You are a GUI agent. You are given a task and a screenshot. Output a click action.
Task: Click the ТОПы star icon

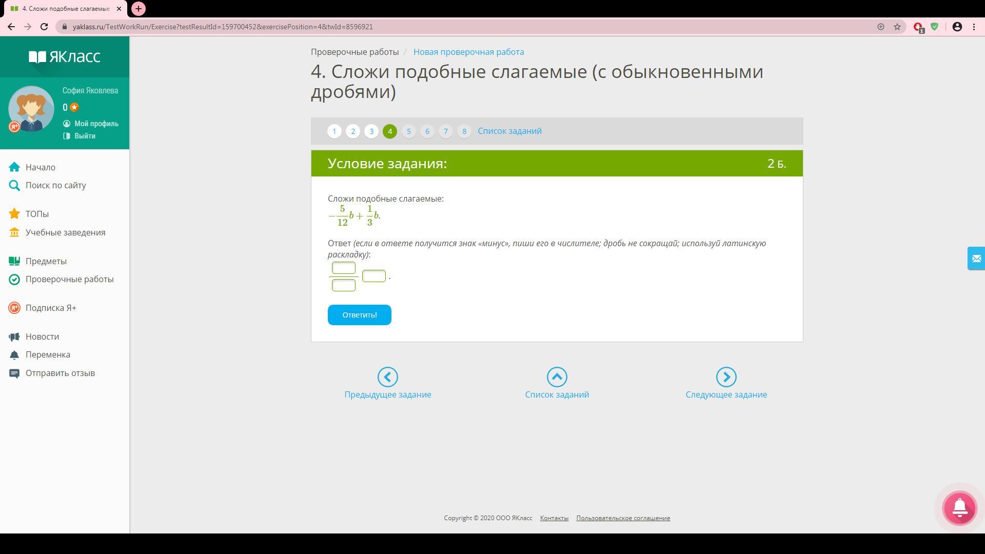click(14, 214)
